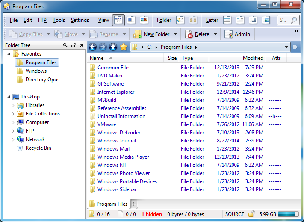
Task: Go back with the left arrow button
Action: [x=93, y=47]
